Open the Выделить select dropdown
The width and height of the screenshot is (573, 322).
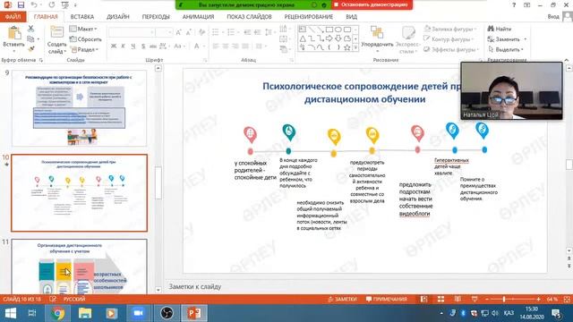pyautogui.click(x=506, y=49)
